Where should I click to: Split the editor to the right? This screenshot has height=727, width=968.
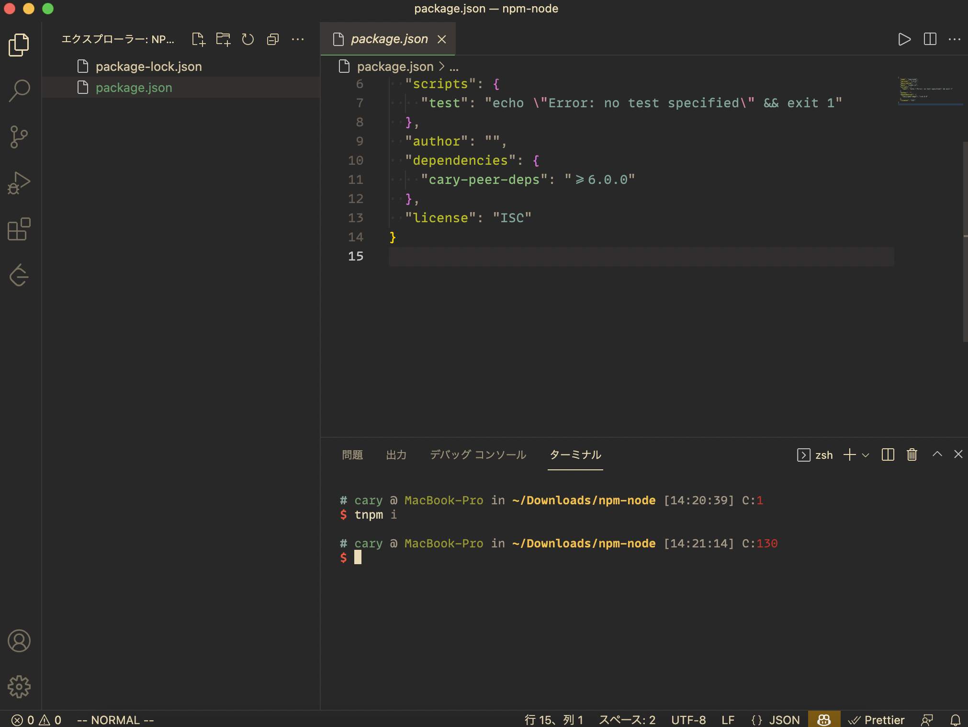tap(930, 39)
